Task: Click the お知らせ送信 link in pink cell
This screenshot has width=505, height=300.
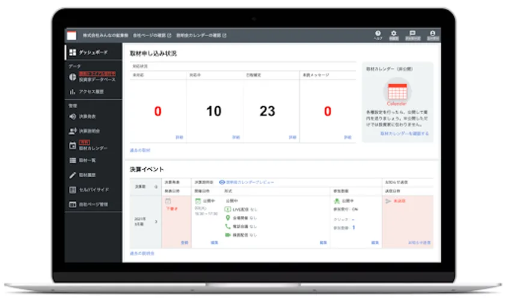Action: (420, 243)
